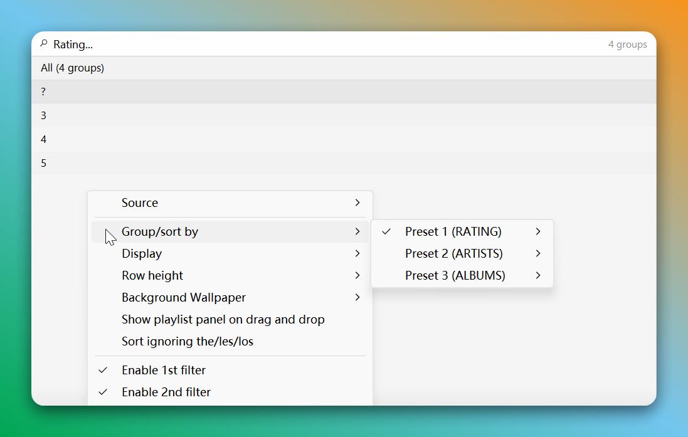This screenshot has width=688, height=437.
Task: Uncheck Enable 1st filter
Action: click(x=164, y=370)
